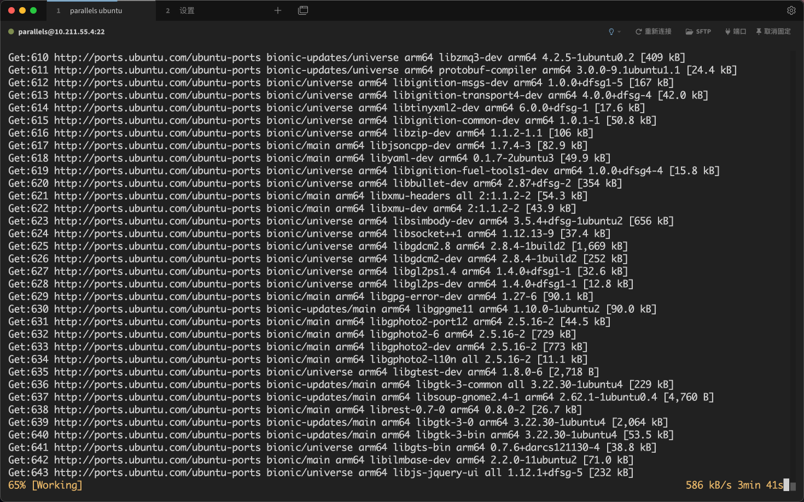Click the Get:610 libzmq3-dev line
The image size is (804, 502).
click(x=347, y=57)
